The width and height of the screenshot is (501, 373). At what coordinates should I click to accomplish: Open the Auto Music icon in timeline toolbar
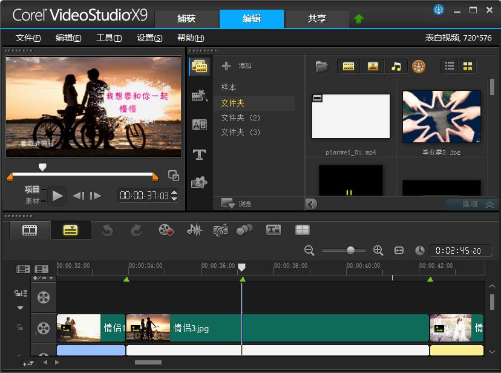tap(220, 230)
